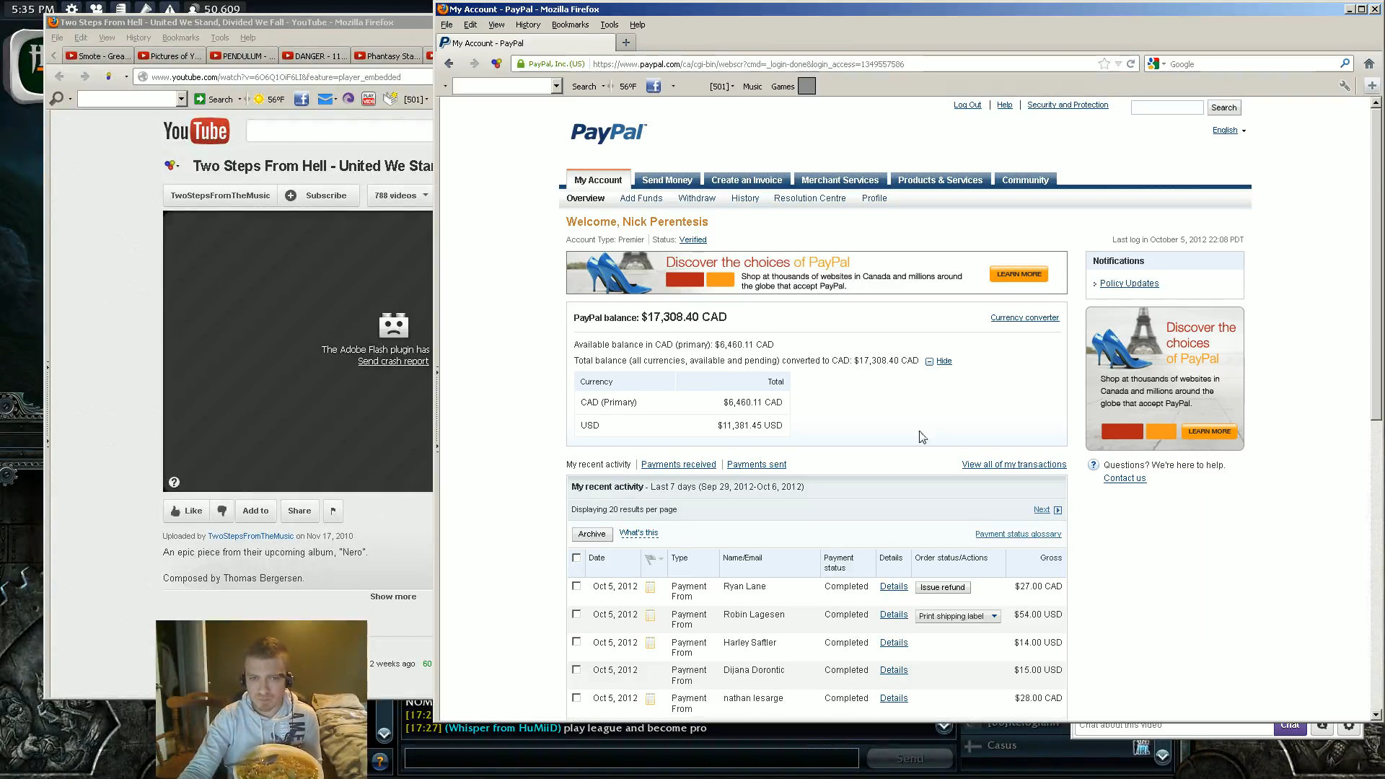Open new tab with plus icon
Image resolution: width=1385 pixels, height=779 pixels.
(625, 43)
